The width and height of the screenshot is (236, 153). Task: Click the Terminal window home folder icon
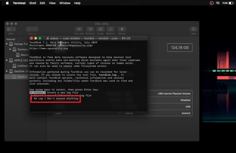(x=48, y=38)
